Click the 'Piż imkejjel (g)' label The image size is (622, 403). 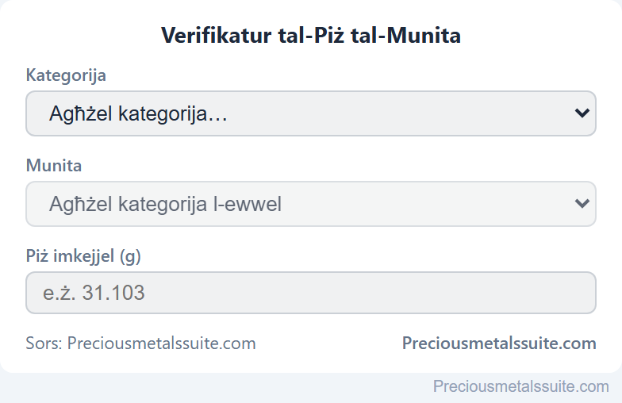(x=83, y=255)
